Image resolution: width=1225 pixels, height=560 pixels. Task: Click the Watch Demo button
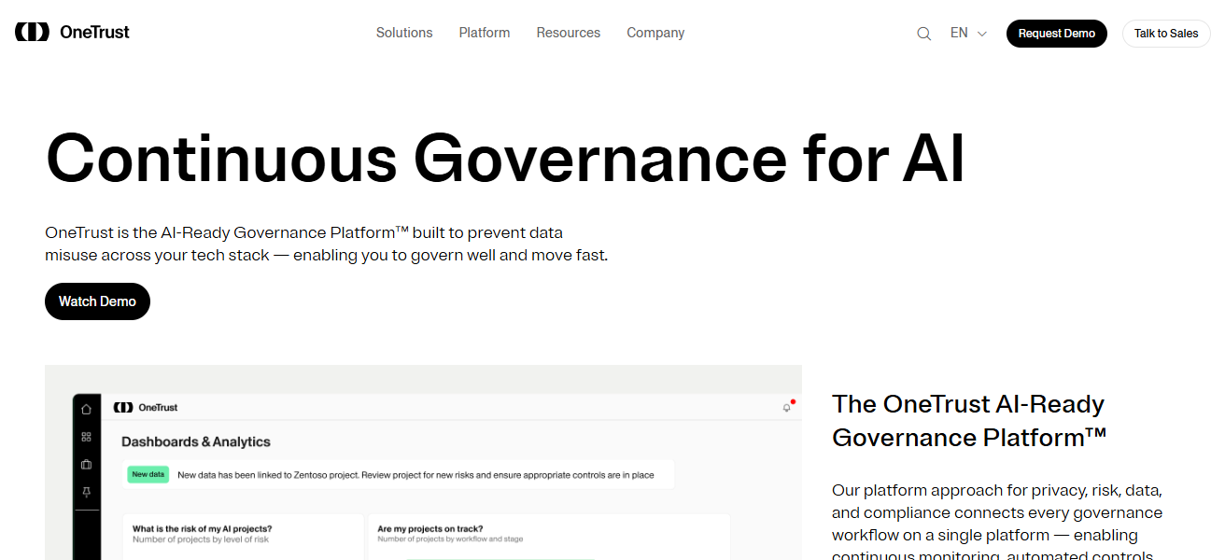[x=97, y=301]
